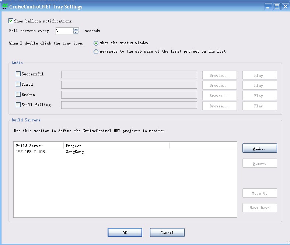Decrease poll seconds with down arrow
290x245 pixels.
tap(76, 32)
